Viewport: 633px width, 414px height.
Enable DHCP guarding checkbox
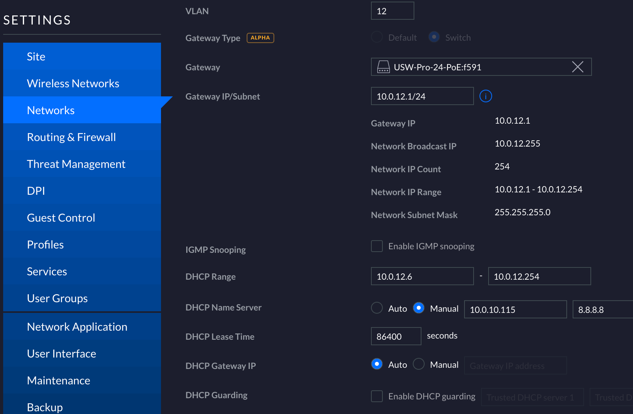[x=377, y=396]
